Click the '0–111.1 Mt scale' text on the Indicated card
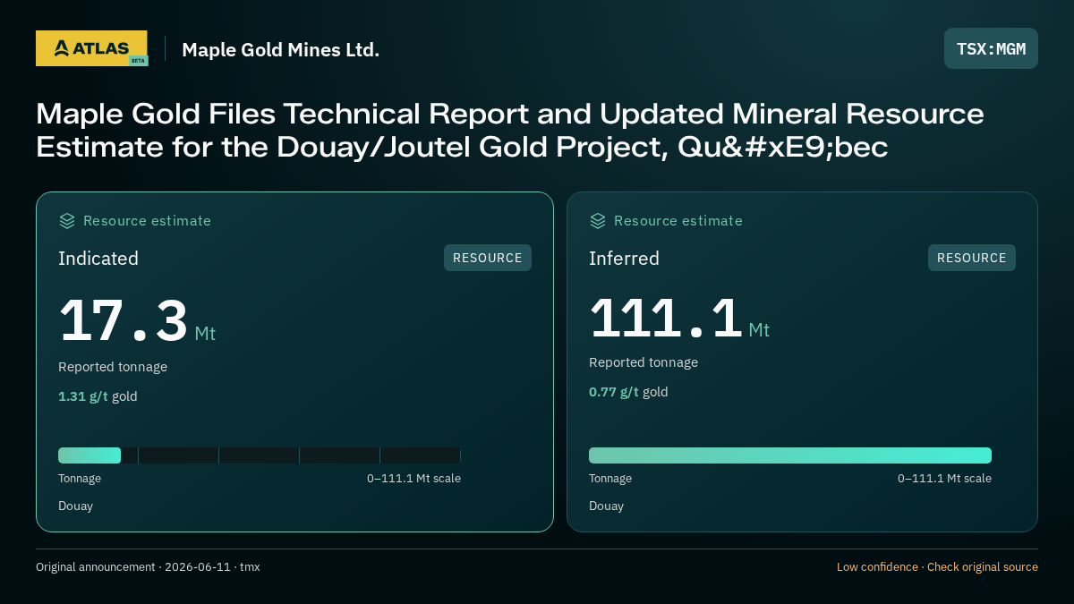 click(x=413, y=479)
